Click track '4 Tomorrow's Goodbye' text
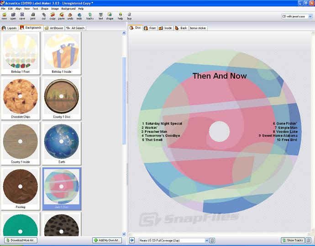The width and height of the screenshot is (315, 246). (161, 135)
